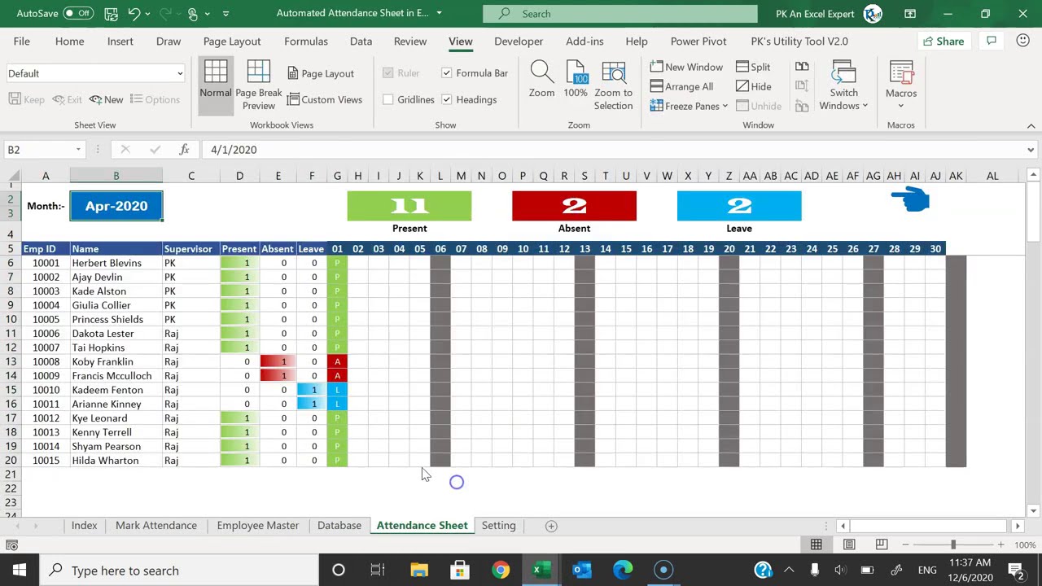Expand the Name Box dropdown arrow

(x=78, y=150)
